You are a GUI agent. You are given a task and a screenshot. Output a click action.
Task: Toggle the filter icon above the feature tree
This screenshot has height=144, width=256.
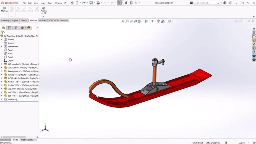[2, 32]
